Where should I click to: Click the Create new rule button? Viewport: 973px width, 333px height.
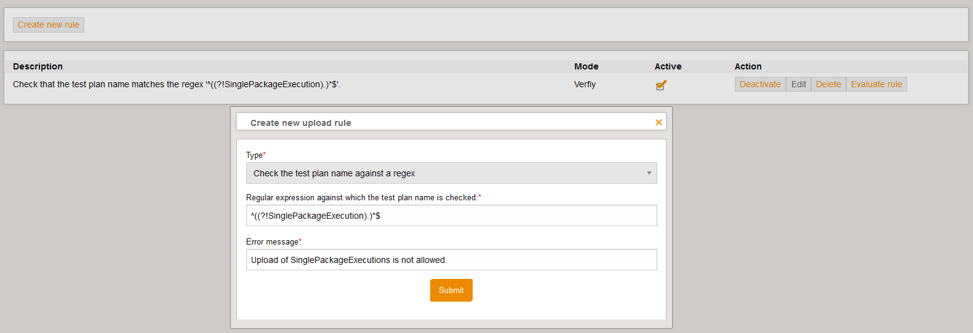[49, 25]
